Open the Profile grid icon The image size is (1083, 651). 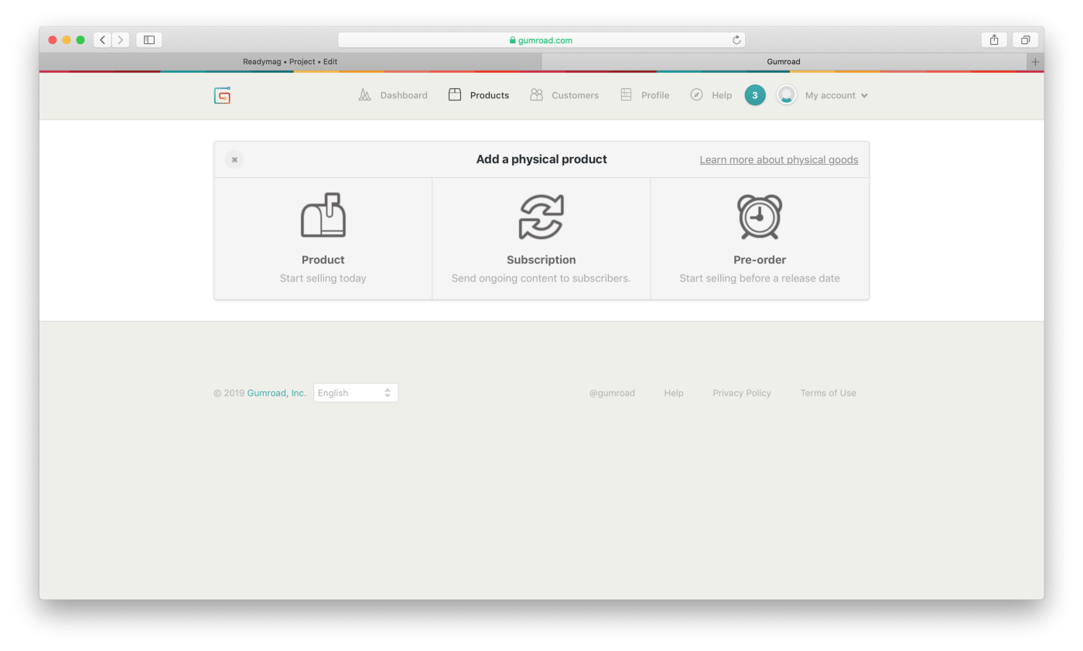click(625, 95)
